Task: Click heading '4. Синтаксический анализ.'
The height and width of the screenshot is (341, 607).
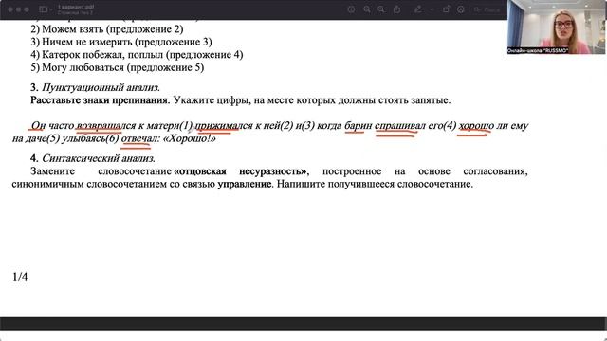Action: pos(93,158)
